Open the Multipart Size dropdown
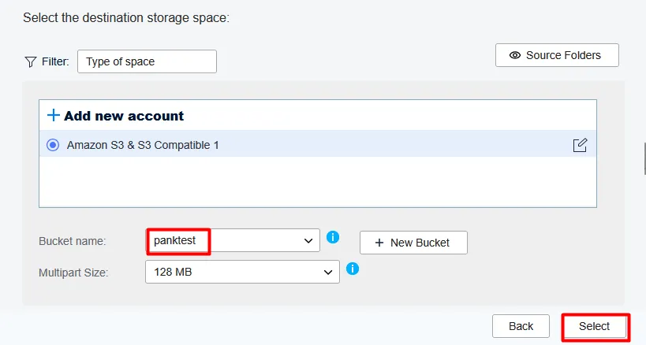The height and width of the screenshot is (345, 646). coord(242,272)
